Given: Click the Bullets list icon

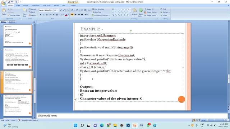Looking at the screenshot, I should click(73, 10).
